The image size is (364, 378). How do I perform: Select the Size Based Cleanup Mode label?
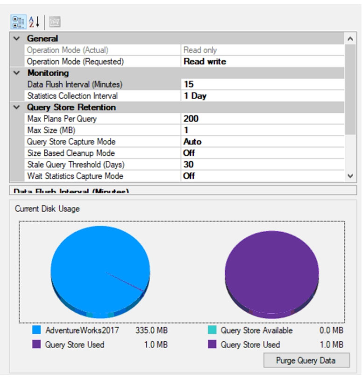[x=71, y=153]
